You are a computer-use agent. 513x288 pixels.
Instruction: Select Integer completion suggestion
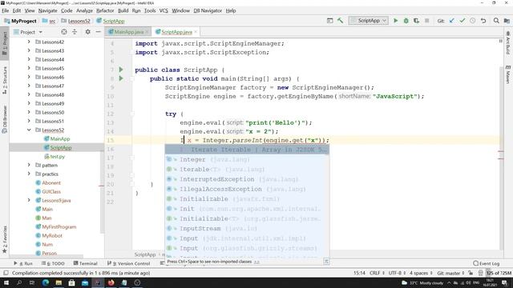coord(247,159)
